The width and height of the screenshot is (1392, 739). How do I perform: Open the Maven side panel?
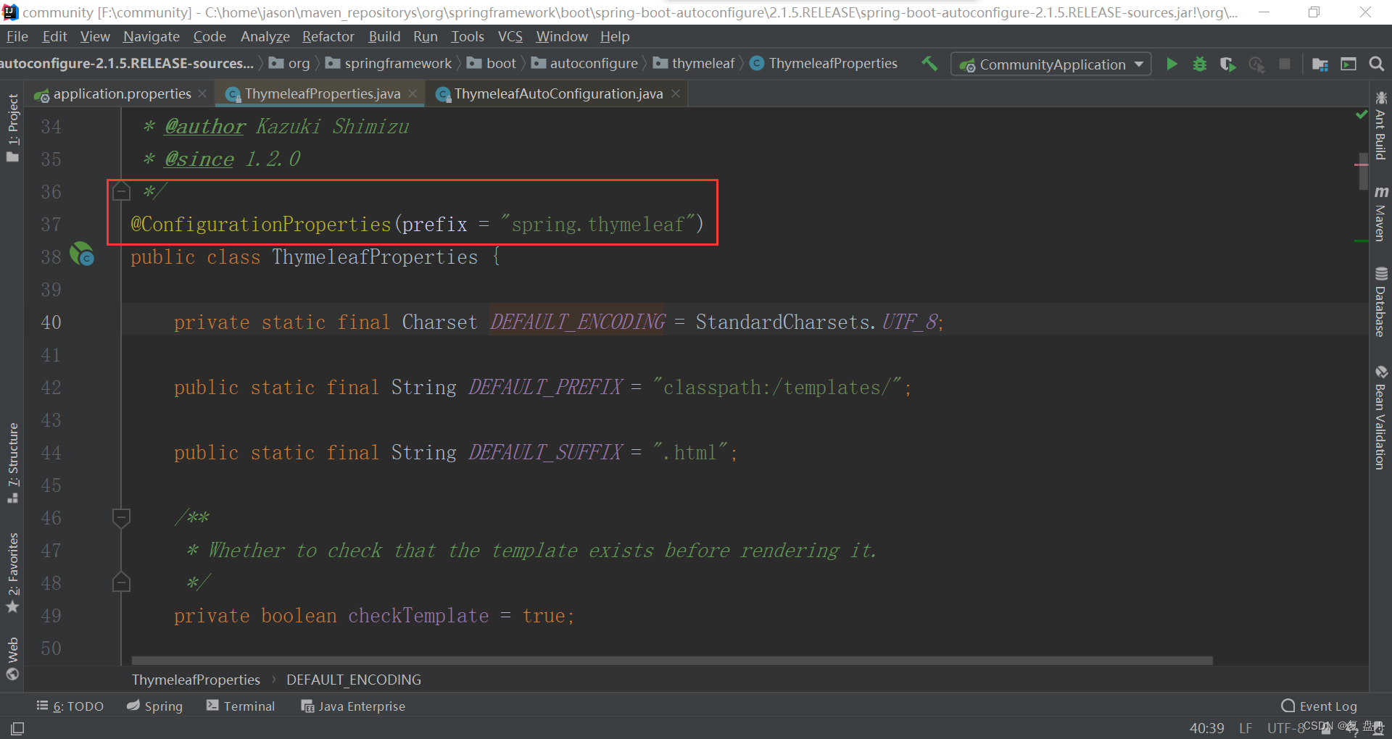pos(1380,213)
